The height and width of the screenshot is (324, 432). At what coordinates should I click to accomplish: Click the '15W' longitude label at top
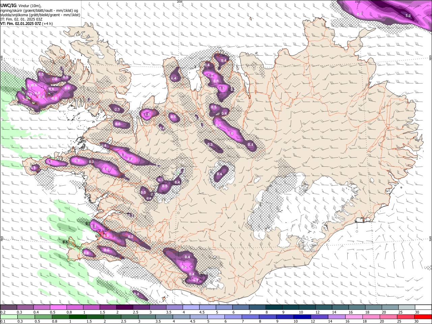coord(357,2)
